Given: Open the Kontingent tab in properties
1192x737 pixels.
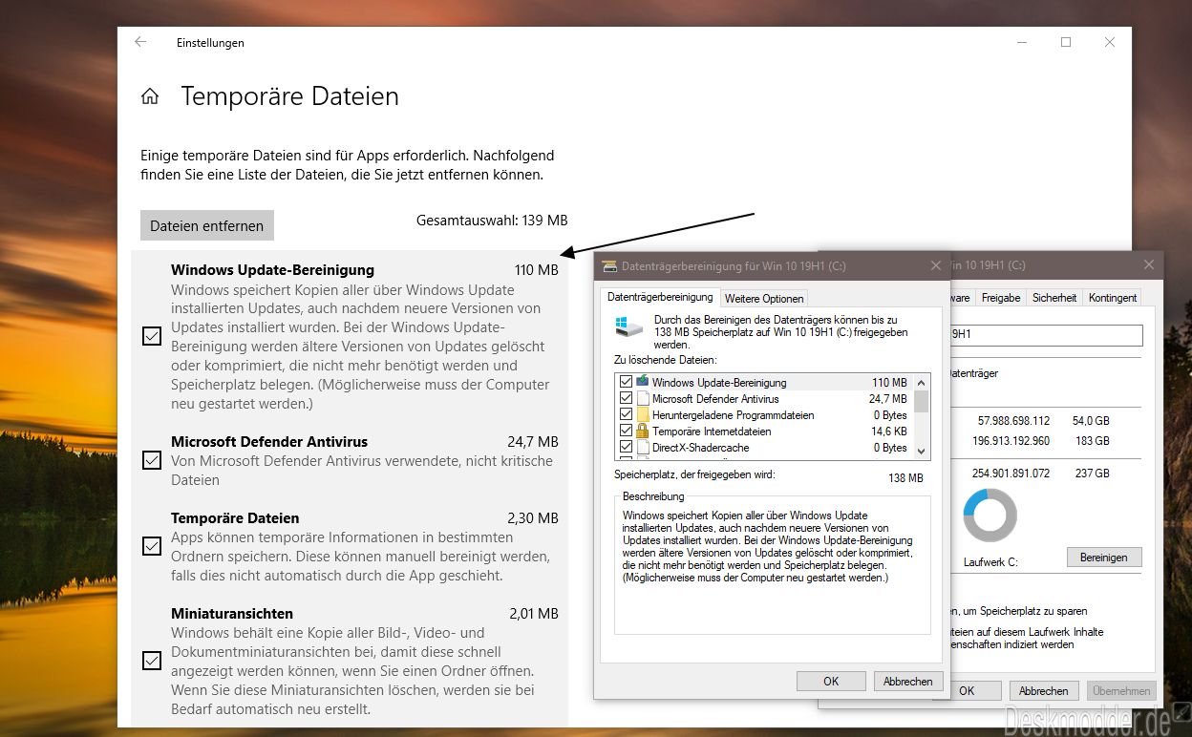Looking at the screenshot, I should [x=1113, y=298].
